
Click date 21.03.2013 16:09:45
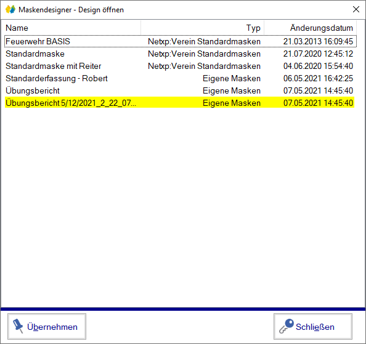coord(318,41)
